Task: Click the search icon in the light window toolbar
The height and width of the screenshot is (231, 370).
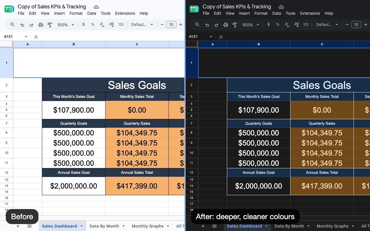Action: 12,25
